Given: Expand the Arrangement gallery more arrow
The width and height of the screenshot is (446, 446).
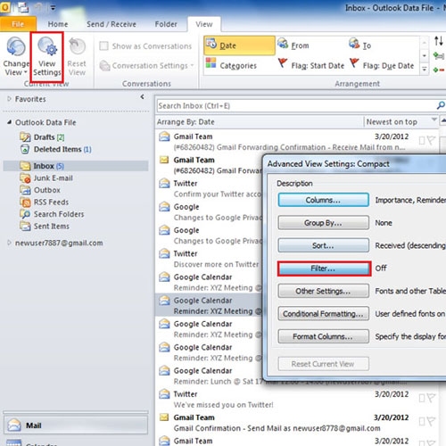Looking at the screenshot, I should point(425,70).
